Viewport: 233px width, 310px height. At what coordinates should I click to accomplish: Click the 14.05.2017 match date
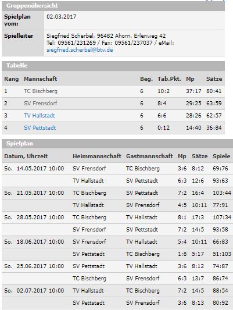33,169
